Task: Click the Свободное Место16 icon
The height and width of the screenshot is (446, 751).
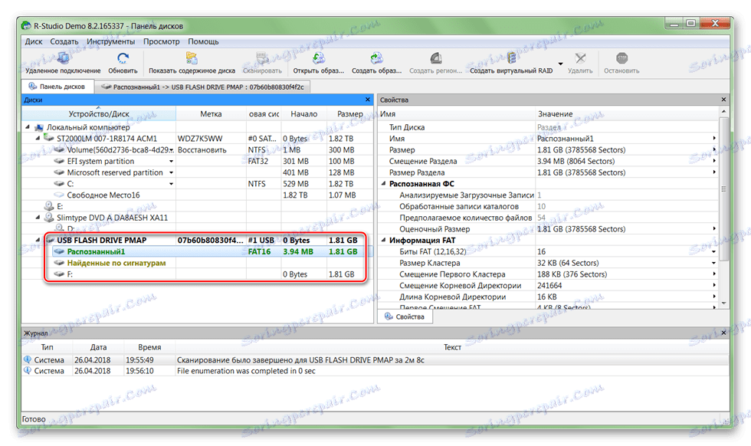Action: coord(60,195)
